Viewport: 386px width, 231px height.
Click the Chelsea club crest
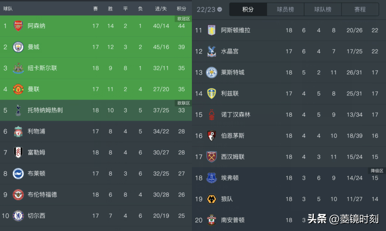coord(18,216)
